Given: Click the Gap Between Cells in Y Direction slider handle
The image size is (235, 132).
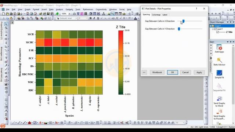Looking at the screenshot, I should (179, 29).
